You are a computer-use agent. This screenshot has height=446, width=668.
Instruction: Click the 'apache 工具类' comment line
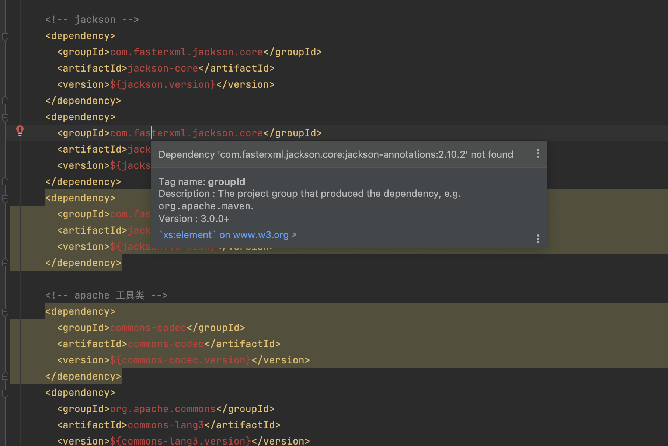106,296
